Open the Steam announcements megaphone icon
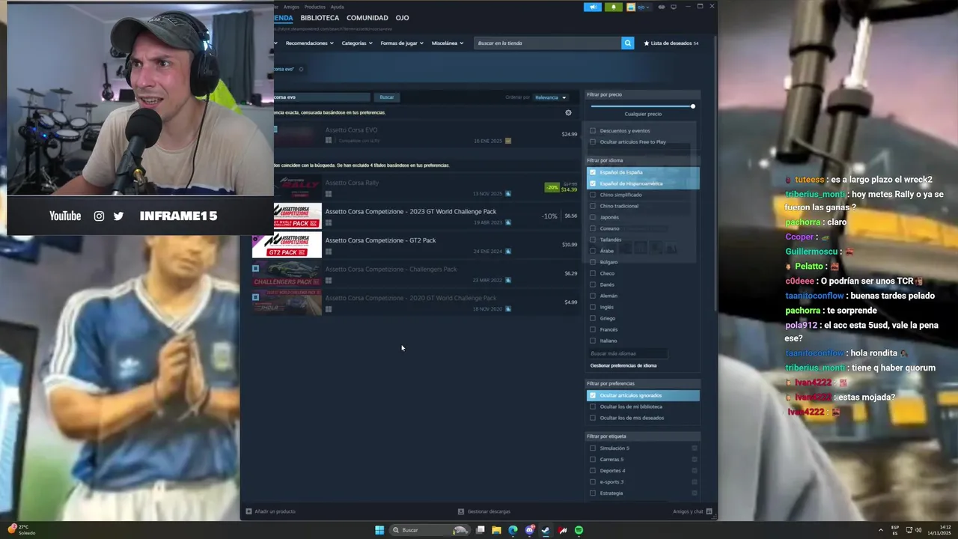Screen dimensions: 958x539 coord(592,7)
